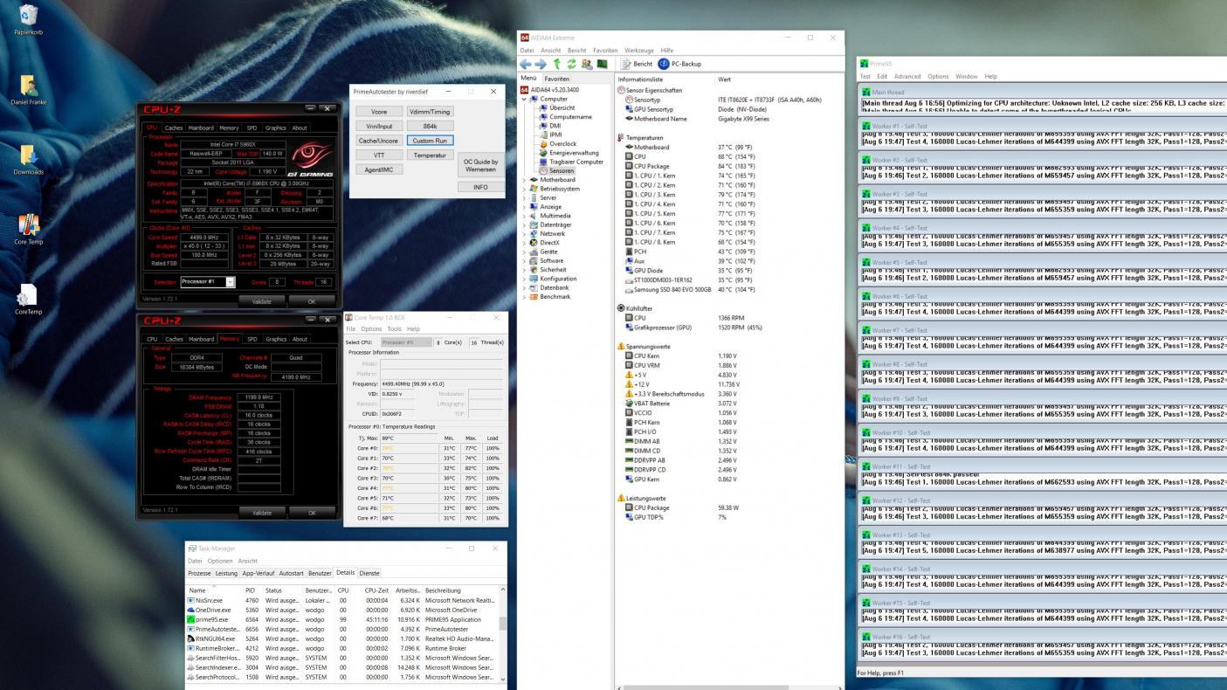Click AIDA64 refresh icon in toolbar
This screenshot has width=1227, height=690.
point(572,64)
